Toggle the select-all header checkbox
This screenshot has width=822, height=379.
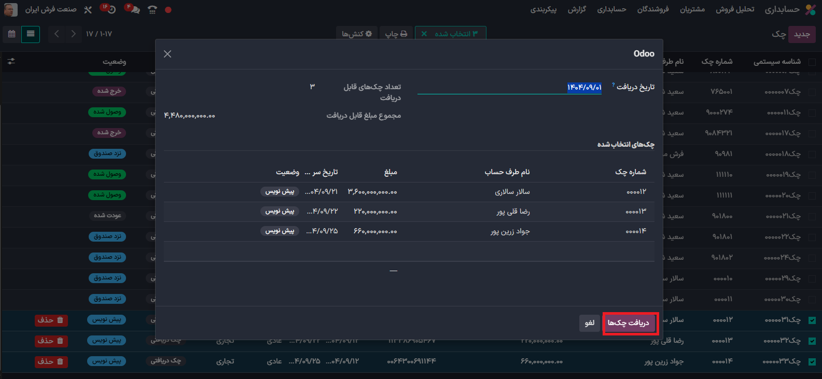pos(812,62)
